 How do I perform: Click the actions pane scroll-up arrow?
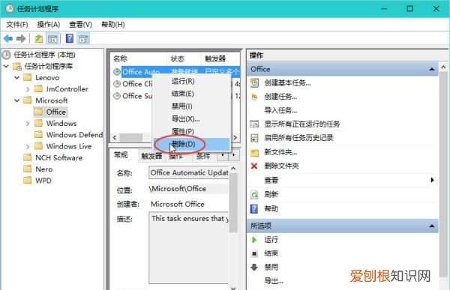[443, 67]
